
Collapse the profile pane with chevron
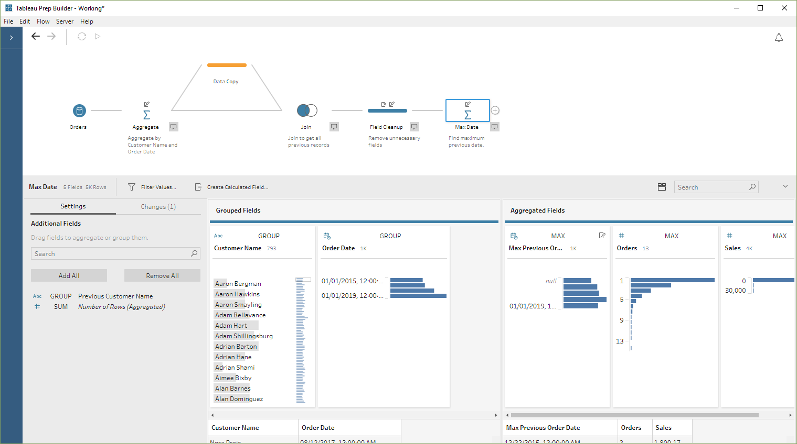785,186
